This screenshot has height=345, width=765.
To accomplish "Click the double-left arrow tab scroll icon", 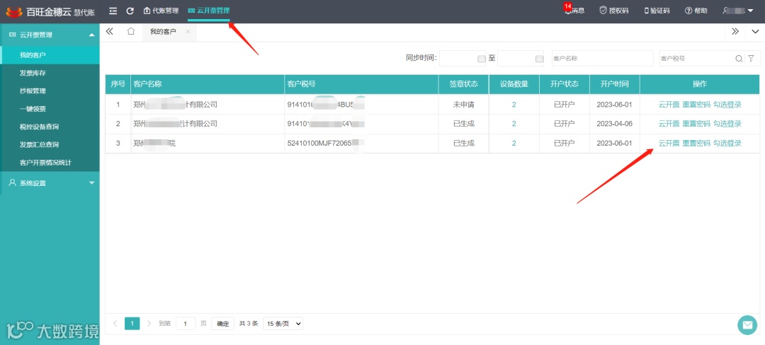I will (109, 32).
